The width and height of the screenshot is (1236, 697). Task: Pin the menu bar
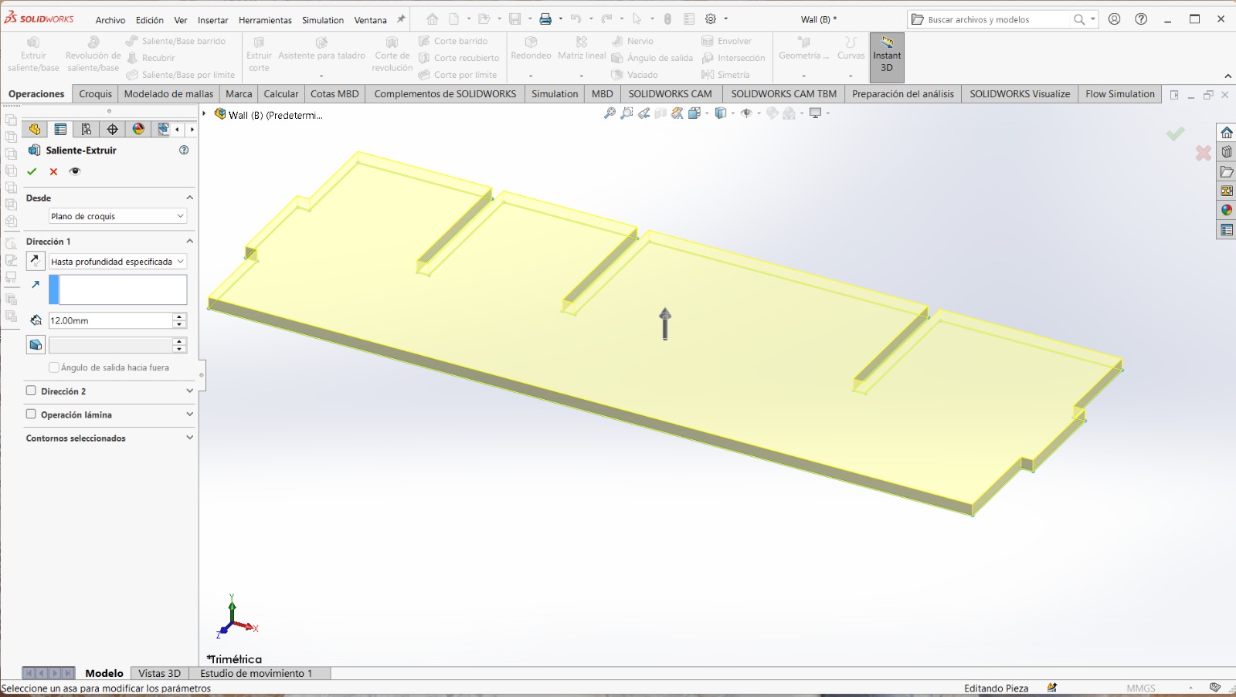click(401, 19)
